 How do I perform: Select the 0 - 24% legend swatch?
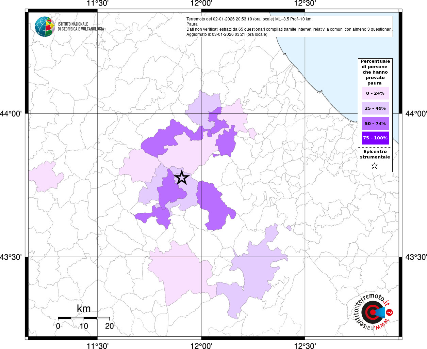375,93
